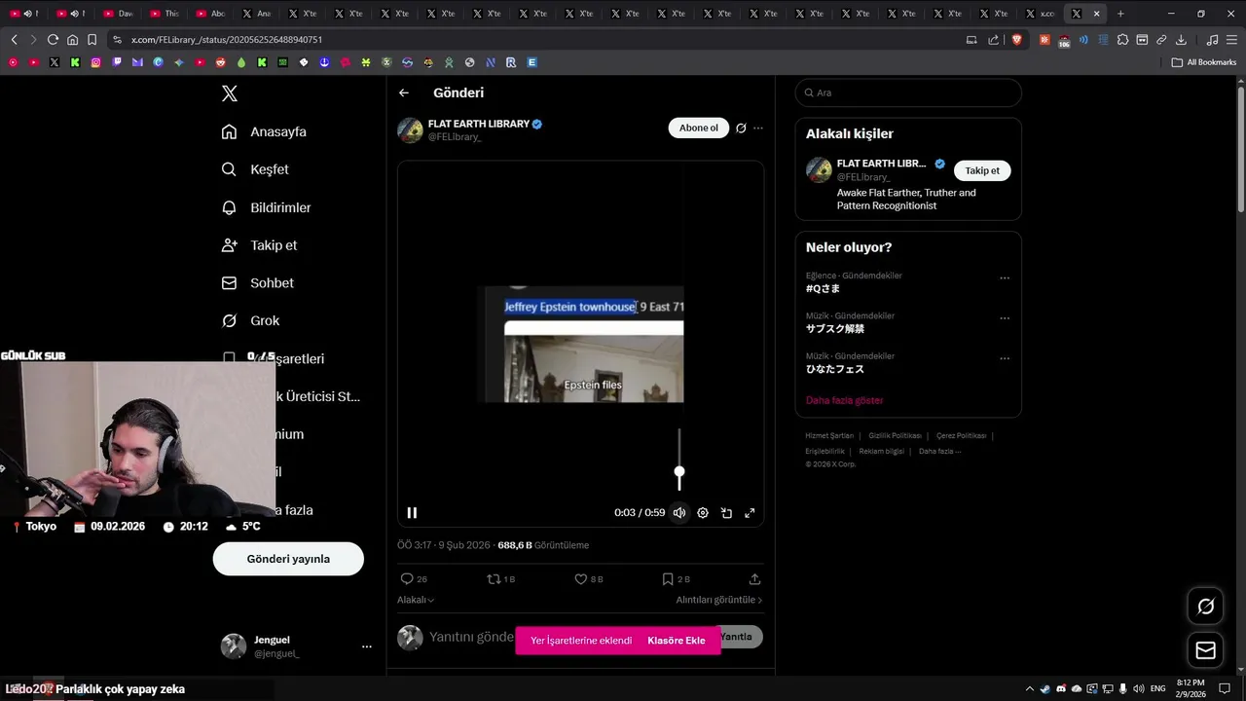This screenshot has width=1246, height=701.
Task: Click the share icon on the post
Action: click(x=754, y=578)
